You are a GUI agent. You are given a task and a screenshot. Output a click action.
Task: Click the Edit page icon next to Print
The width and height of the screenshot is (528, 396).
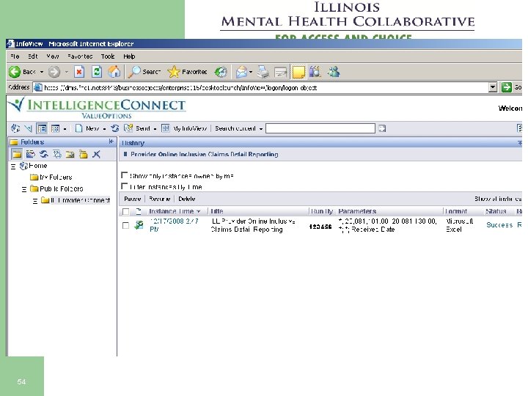[x=280, y=72]
